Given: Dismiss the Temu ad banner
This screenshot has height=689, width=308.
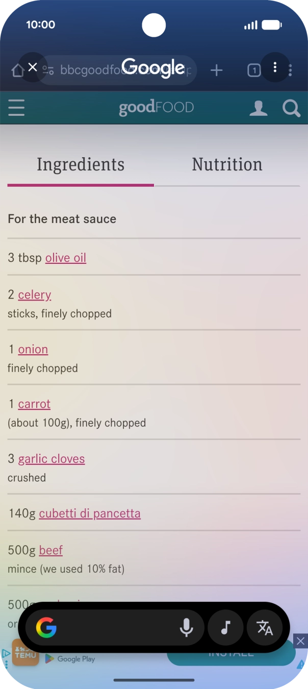Looking at the screenshot, I should pos(300,641).
